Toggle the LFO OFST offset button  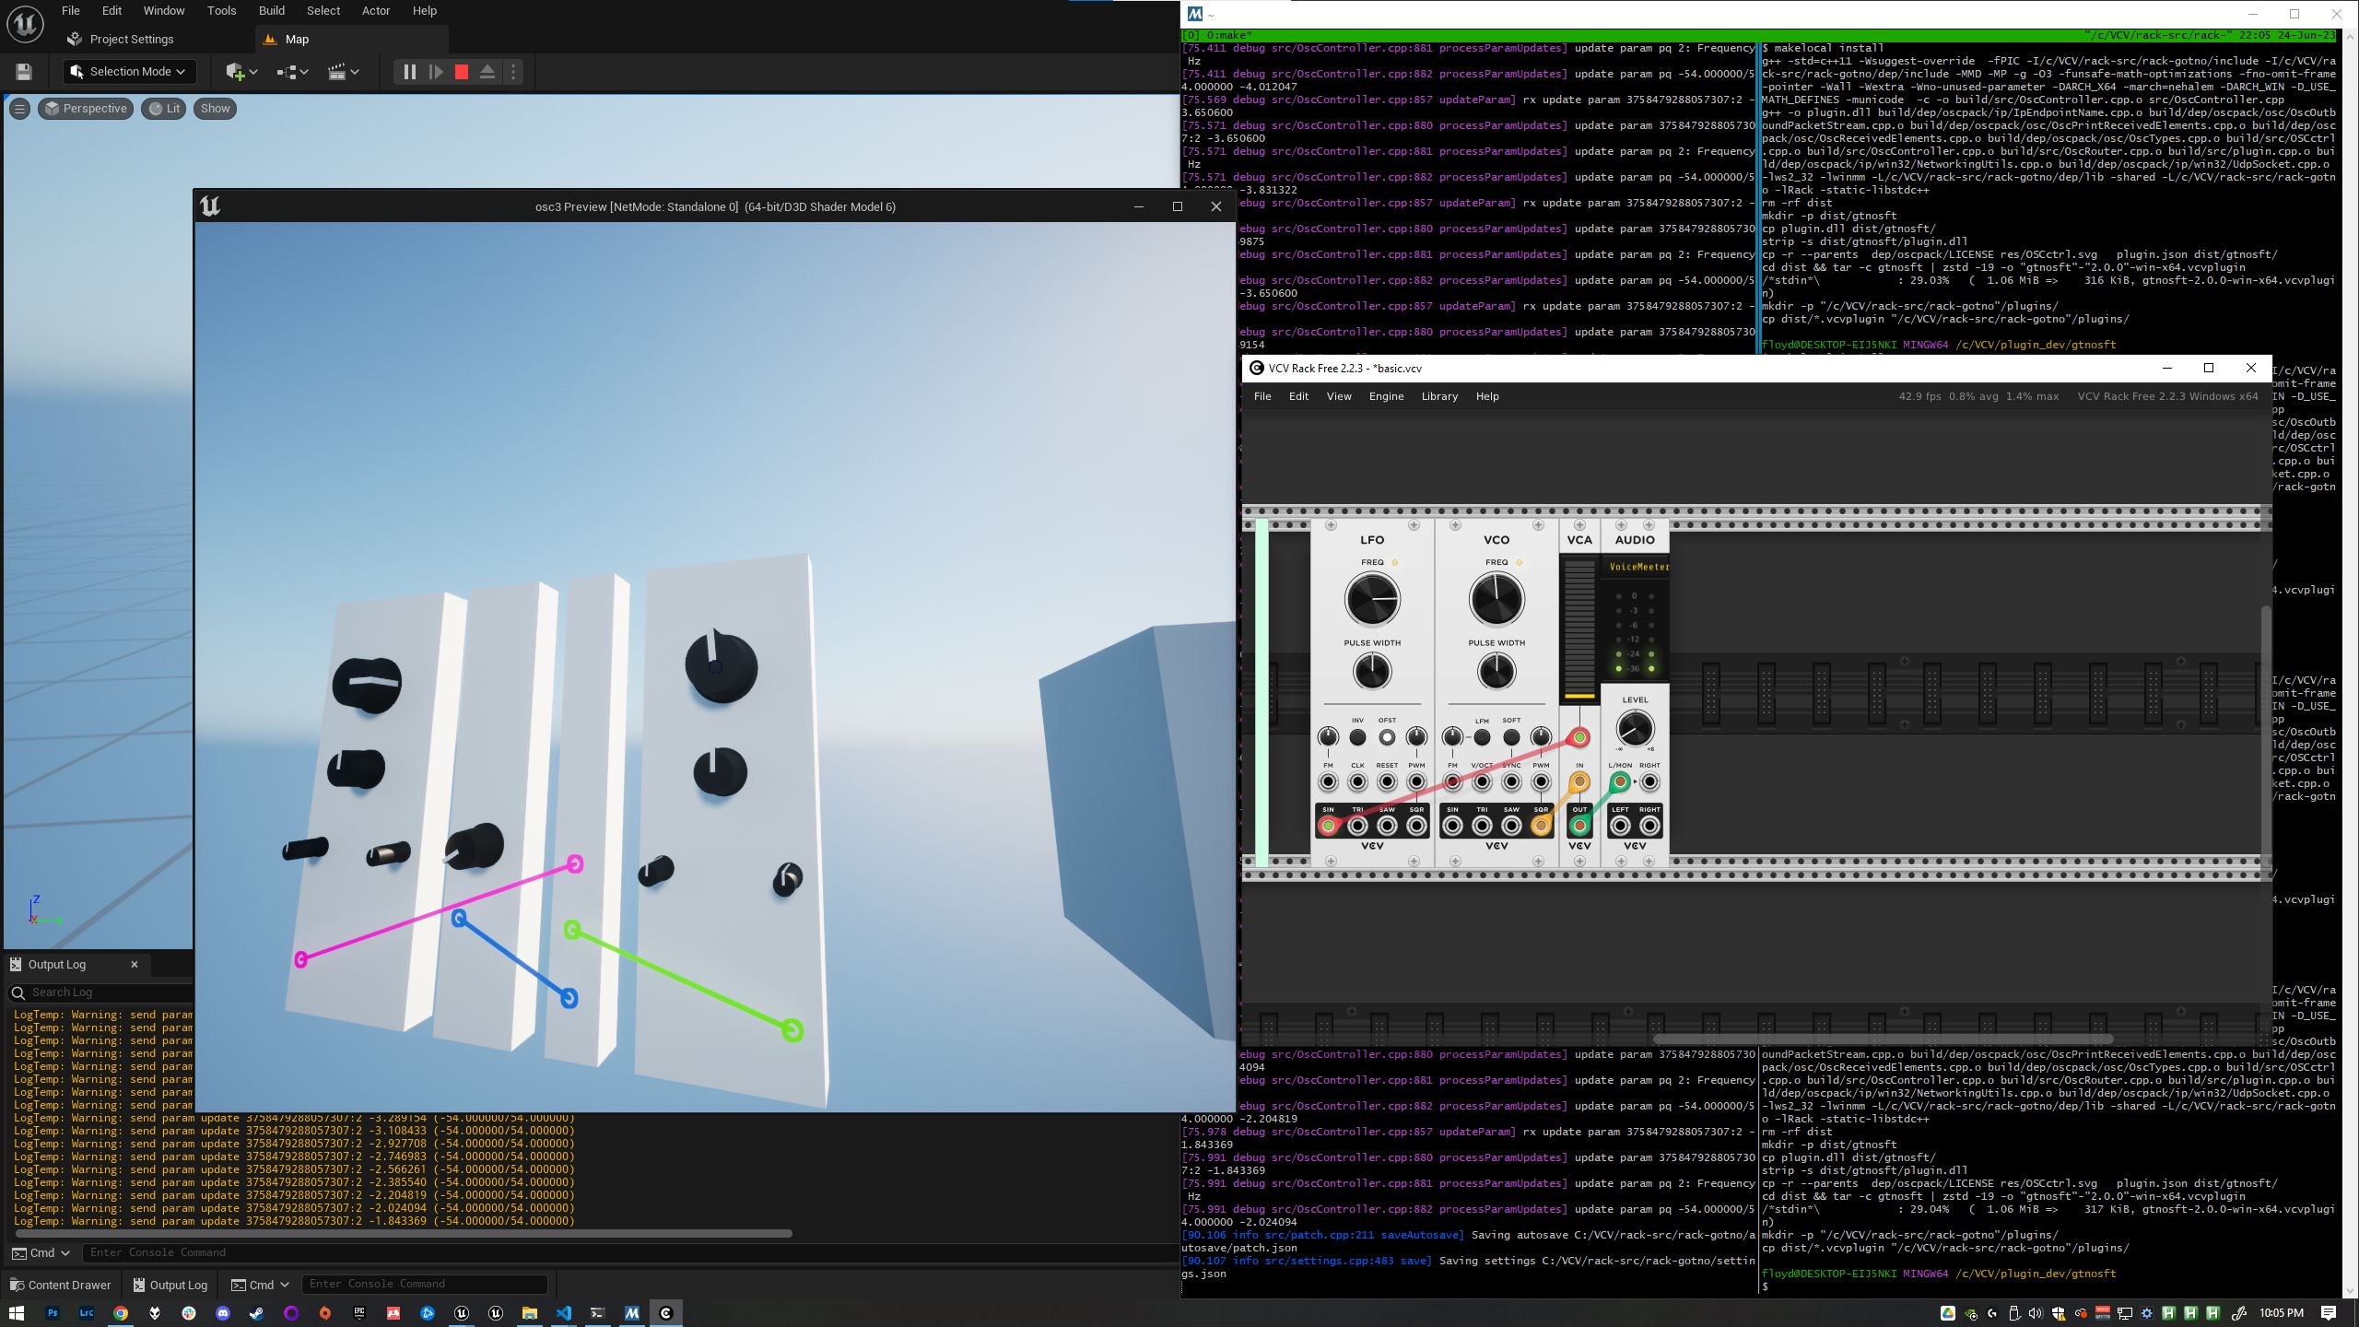click(1387, 737)
